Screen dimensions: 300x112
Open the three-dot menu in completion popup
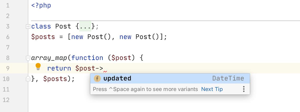tap(244, 89)
